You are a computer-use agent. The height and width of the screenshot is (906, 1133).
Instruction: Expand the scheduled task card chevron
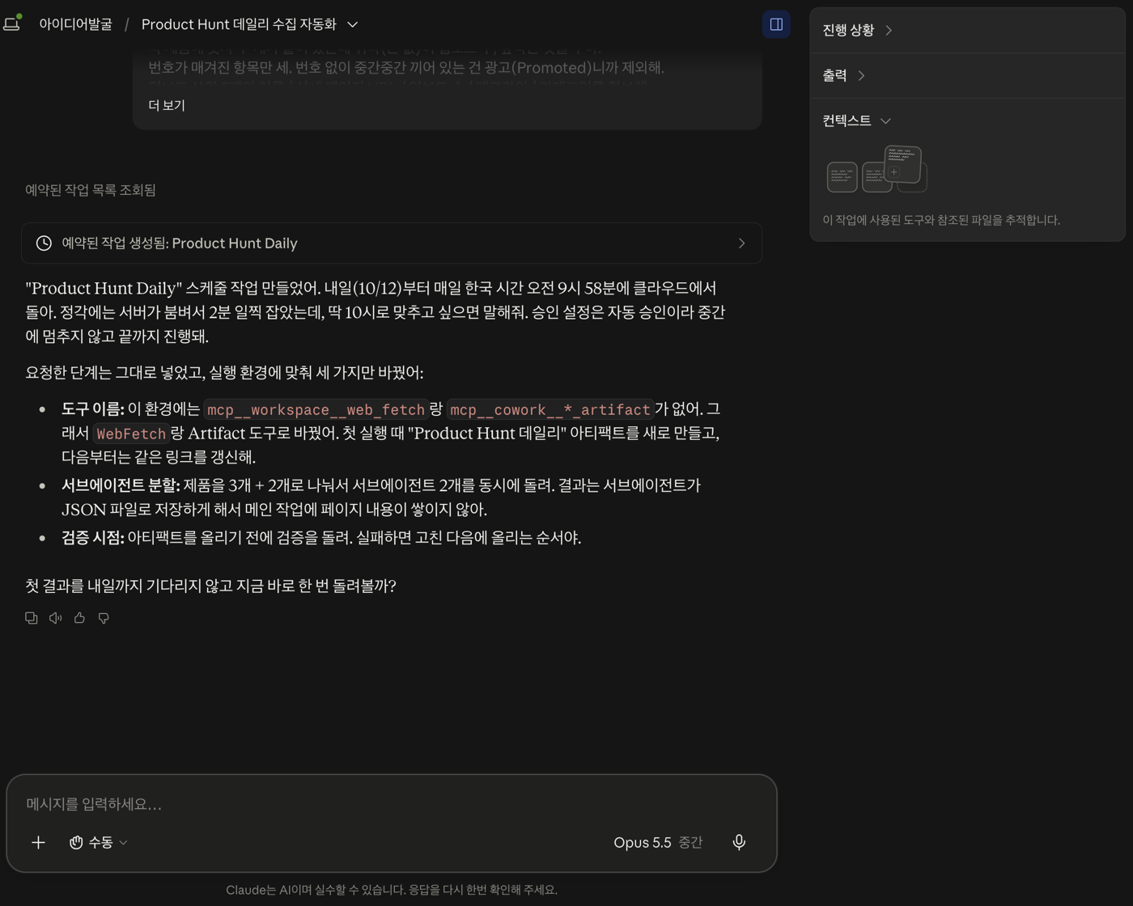click(x=741, y=243)
